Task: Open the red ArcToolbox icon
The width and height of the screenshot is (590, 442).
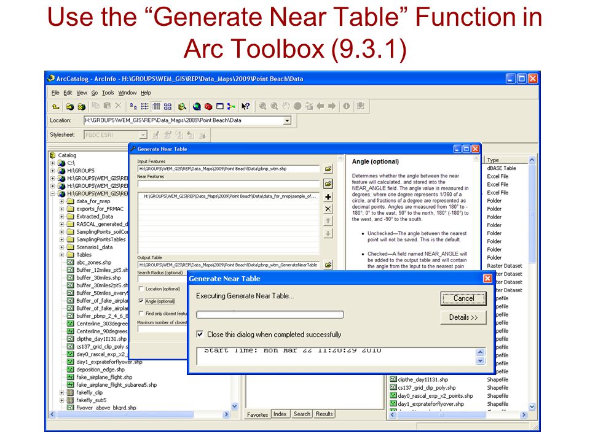Action: coord(208,106)
